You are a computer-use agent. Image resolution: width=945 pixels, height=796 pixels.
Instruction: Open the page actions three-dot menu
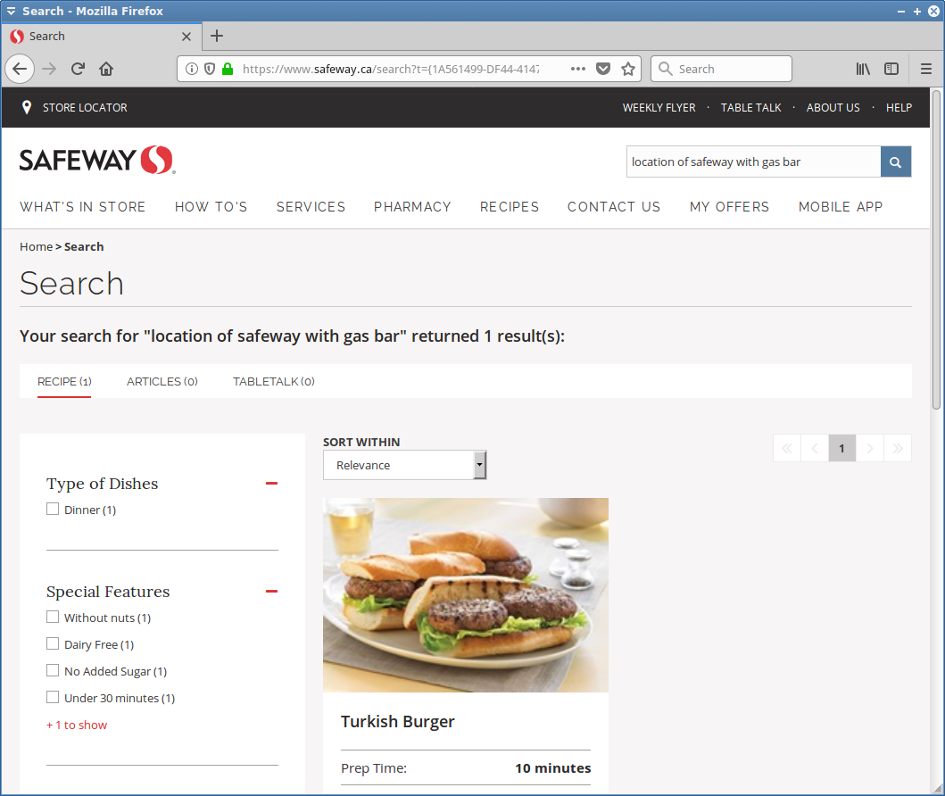578,69
